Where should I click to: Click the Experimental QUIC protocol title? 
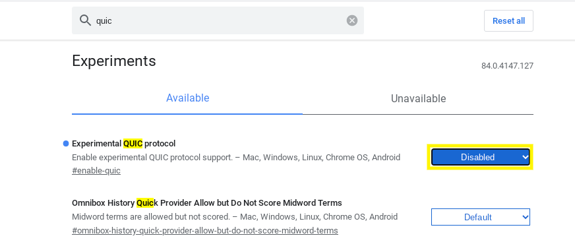pyautogui.click(x=123, y=143)
